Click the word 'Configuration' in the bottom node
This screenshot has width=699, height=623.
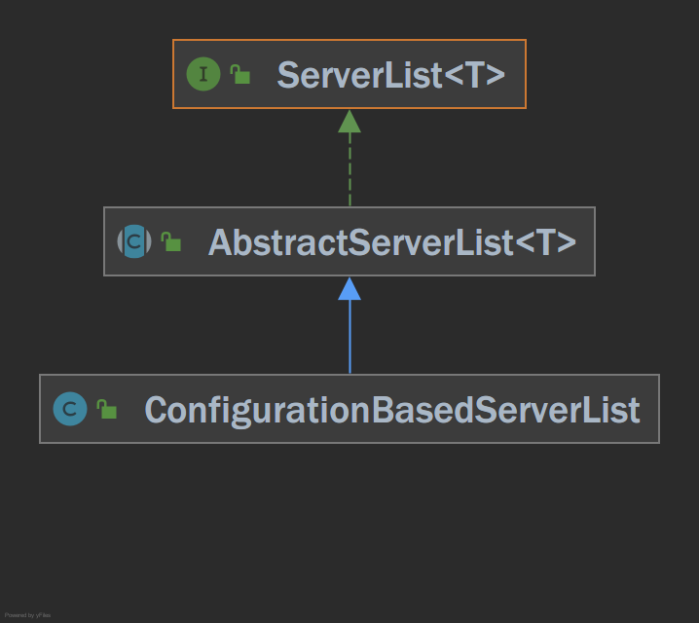coord(257,410)
